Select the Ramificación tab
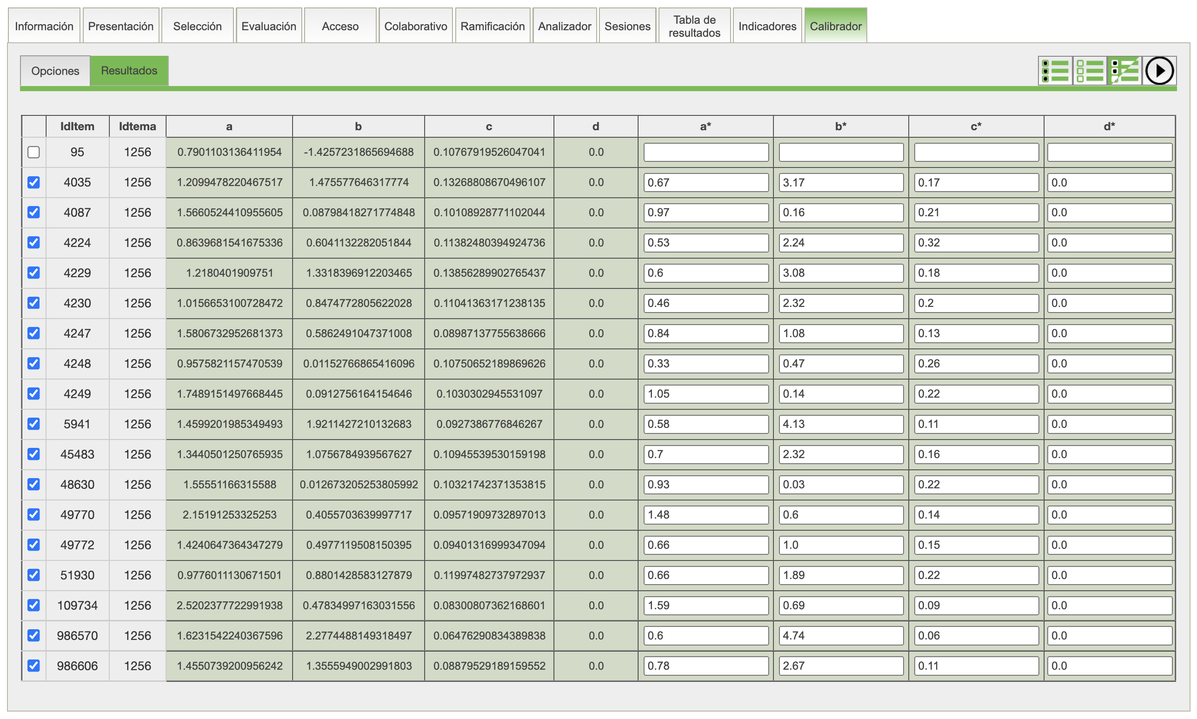1197x719 pixels. tap(492, 26)
